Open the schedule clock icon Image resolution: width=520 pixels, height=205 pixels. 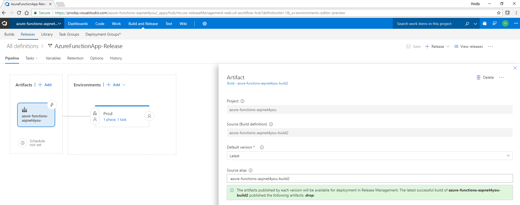coord(23,143)
